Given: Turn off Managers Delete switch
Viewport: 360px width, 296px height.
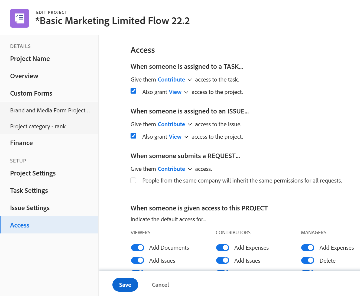Looking at the screenshot, I should [x=308, y=261].
